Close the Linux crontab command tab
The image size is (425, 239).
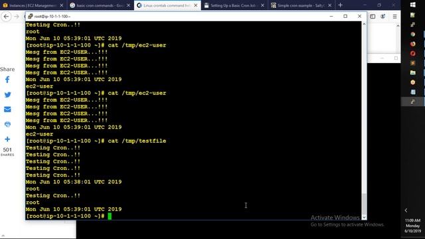point(196,5)
